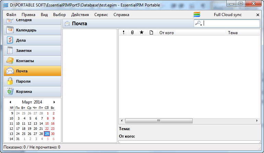Sort by attachment paperclip column

pyautogui.click(x=132, y=33)
